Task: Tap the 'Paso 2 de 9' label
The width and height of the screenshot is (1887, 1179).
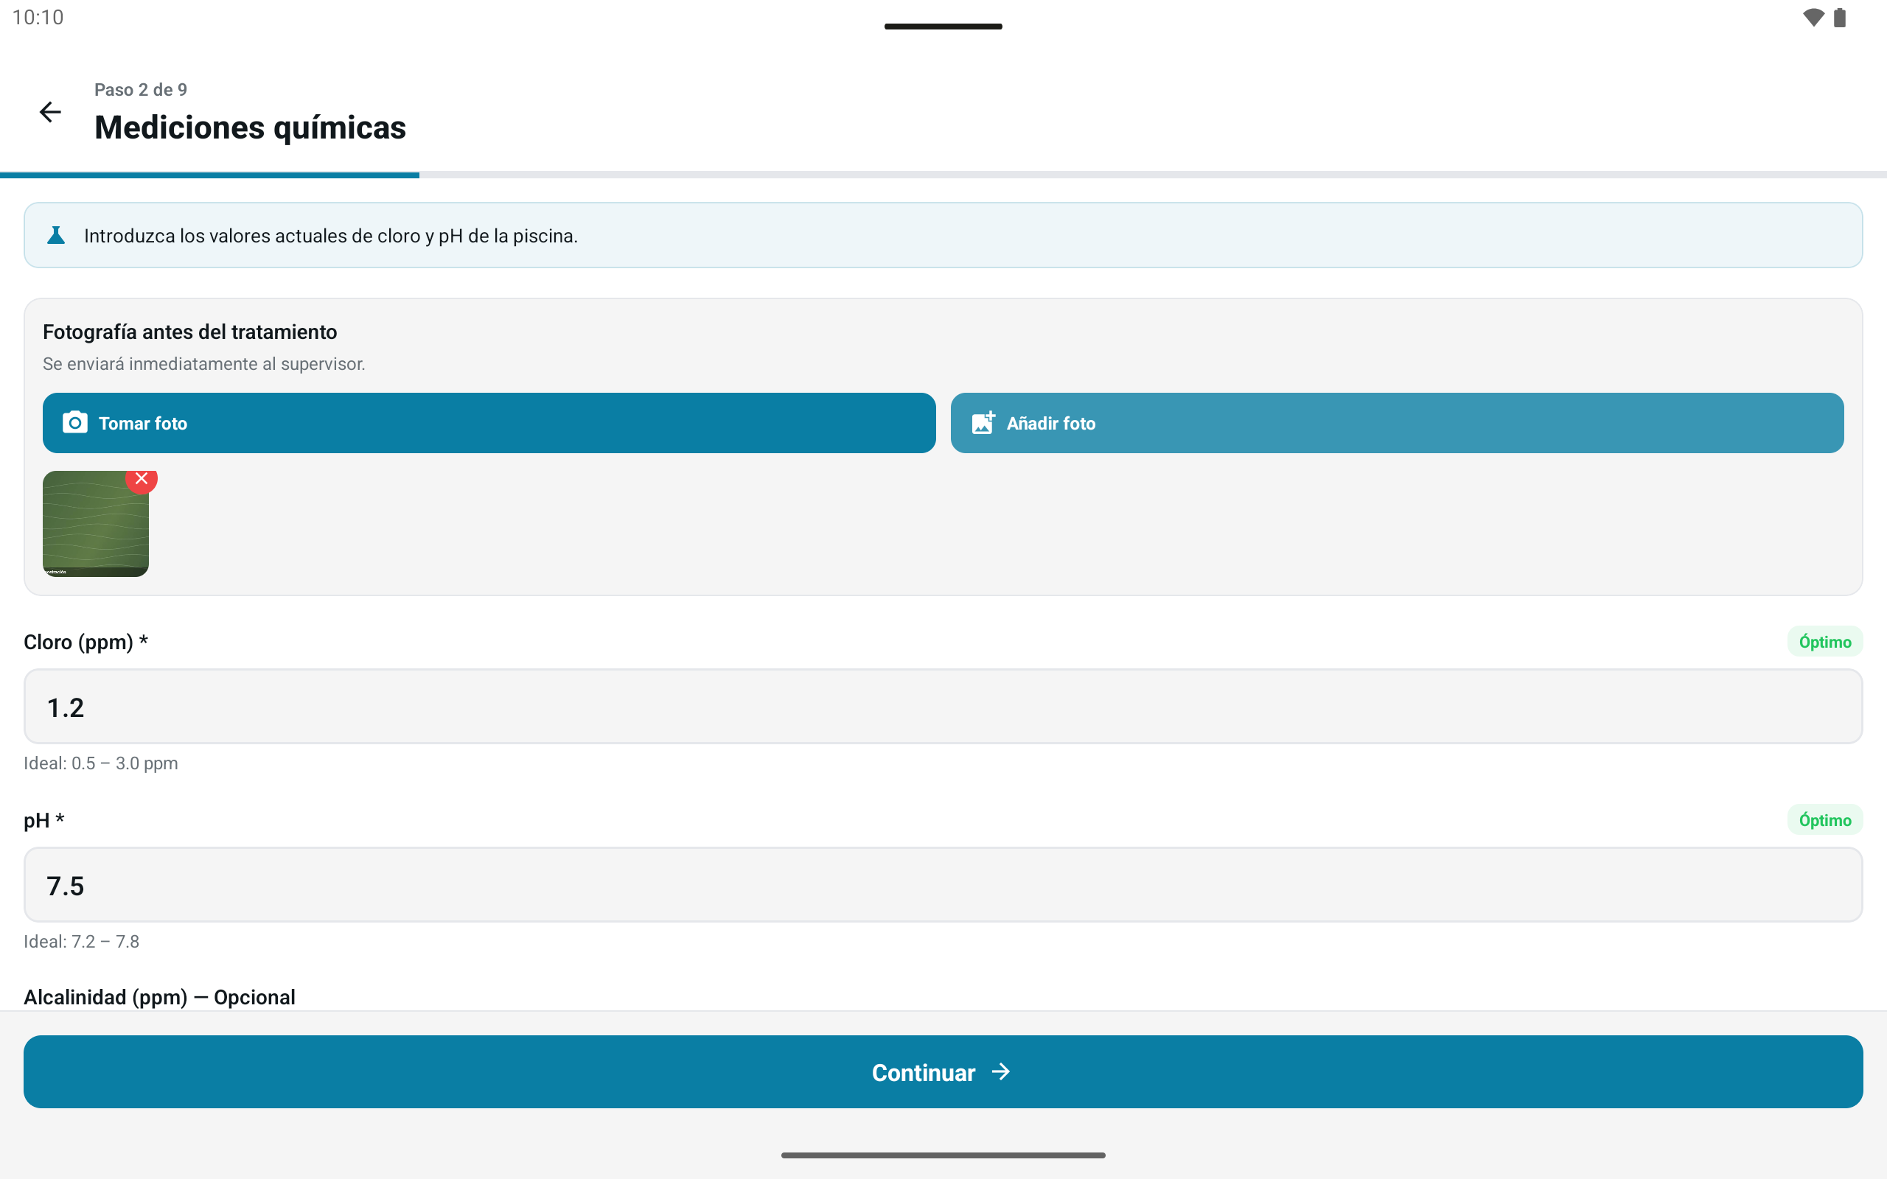Action: click(140, 90)
